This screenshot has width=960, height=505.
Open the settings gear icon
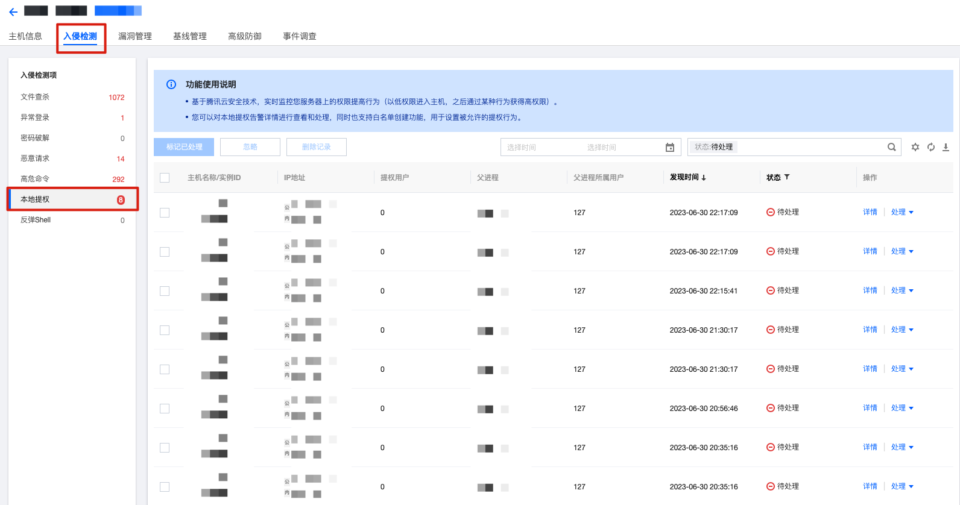click(915, 147)
